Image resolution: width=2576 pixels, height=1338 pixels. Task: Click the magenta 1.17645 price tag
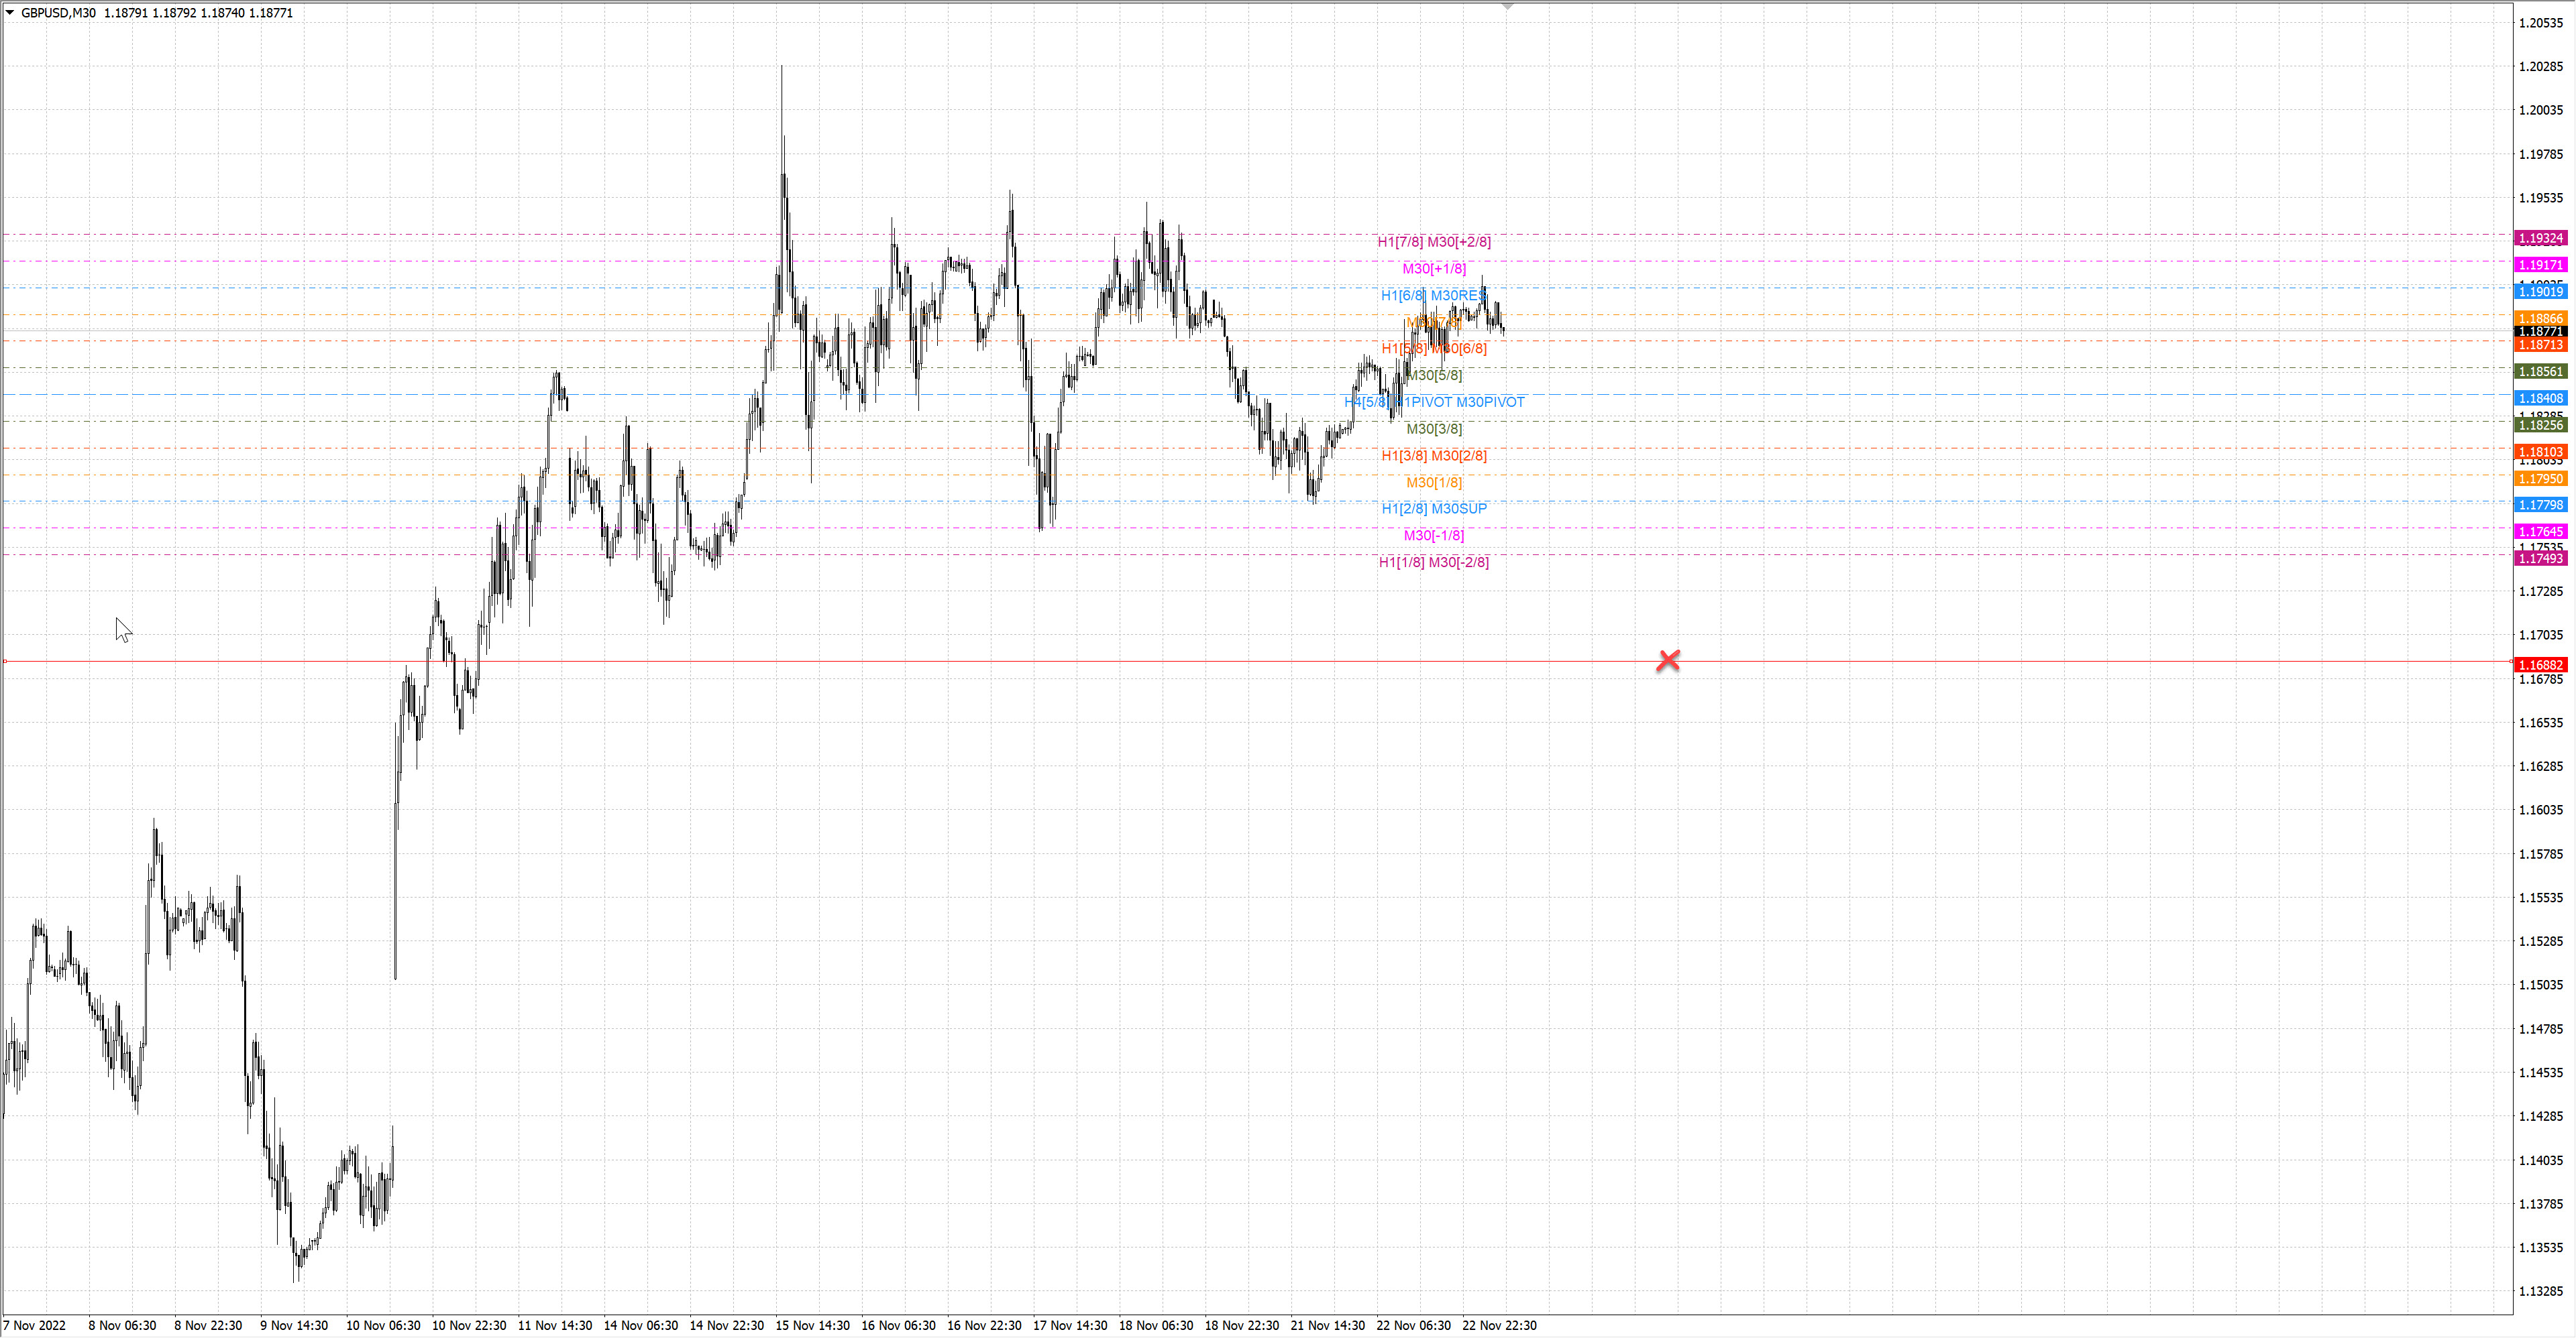pos(2540,532)
